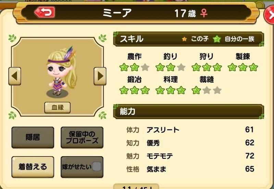Viewport: 274px width, 189px height.
Task: Select the 能力 section header
Action: 189,112
